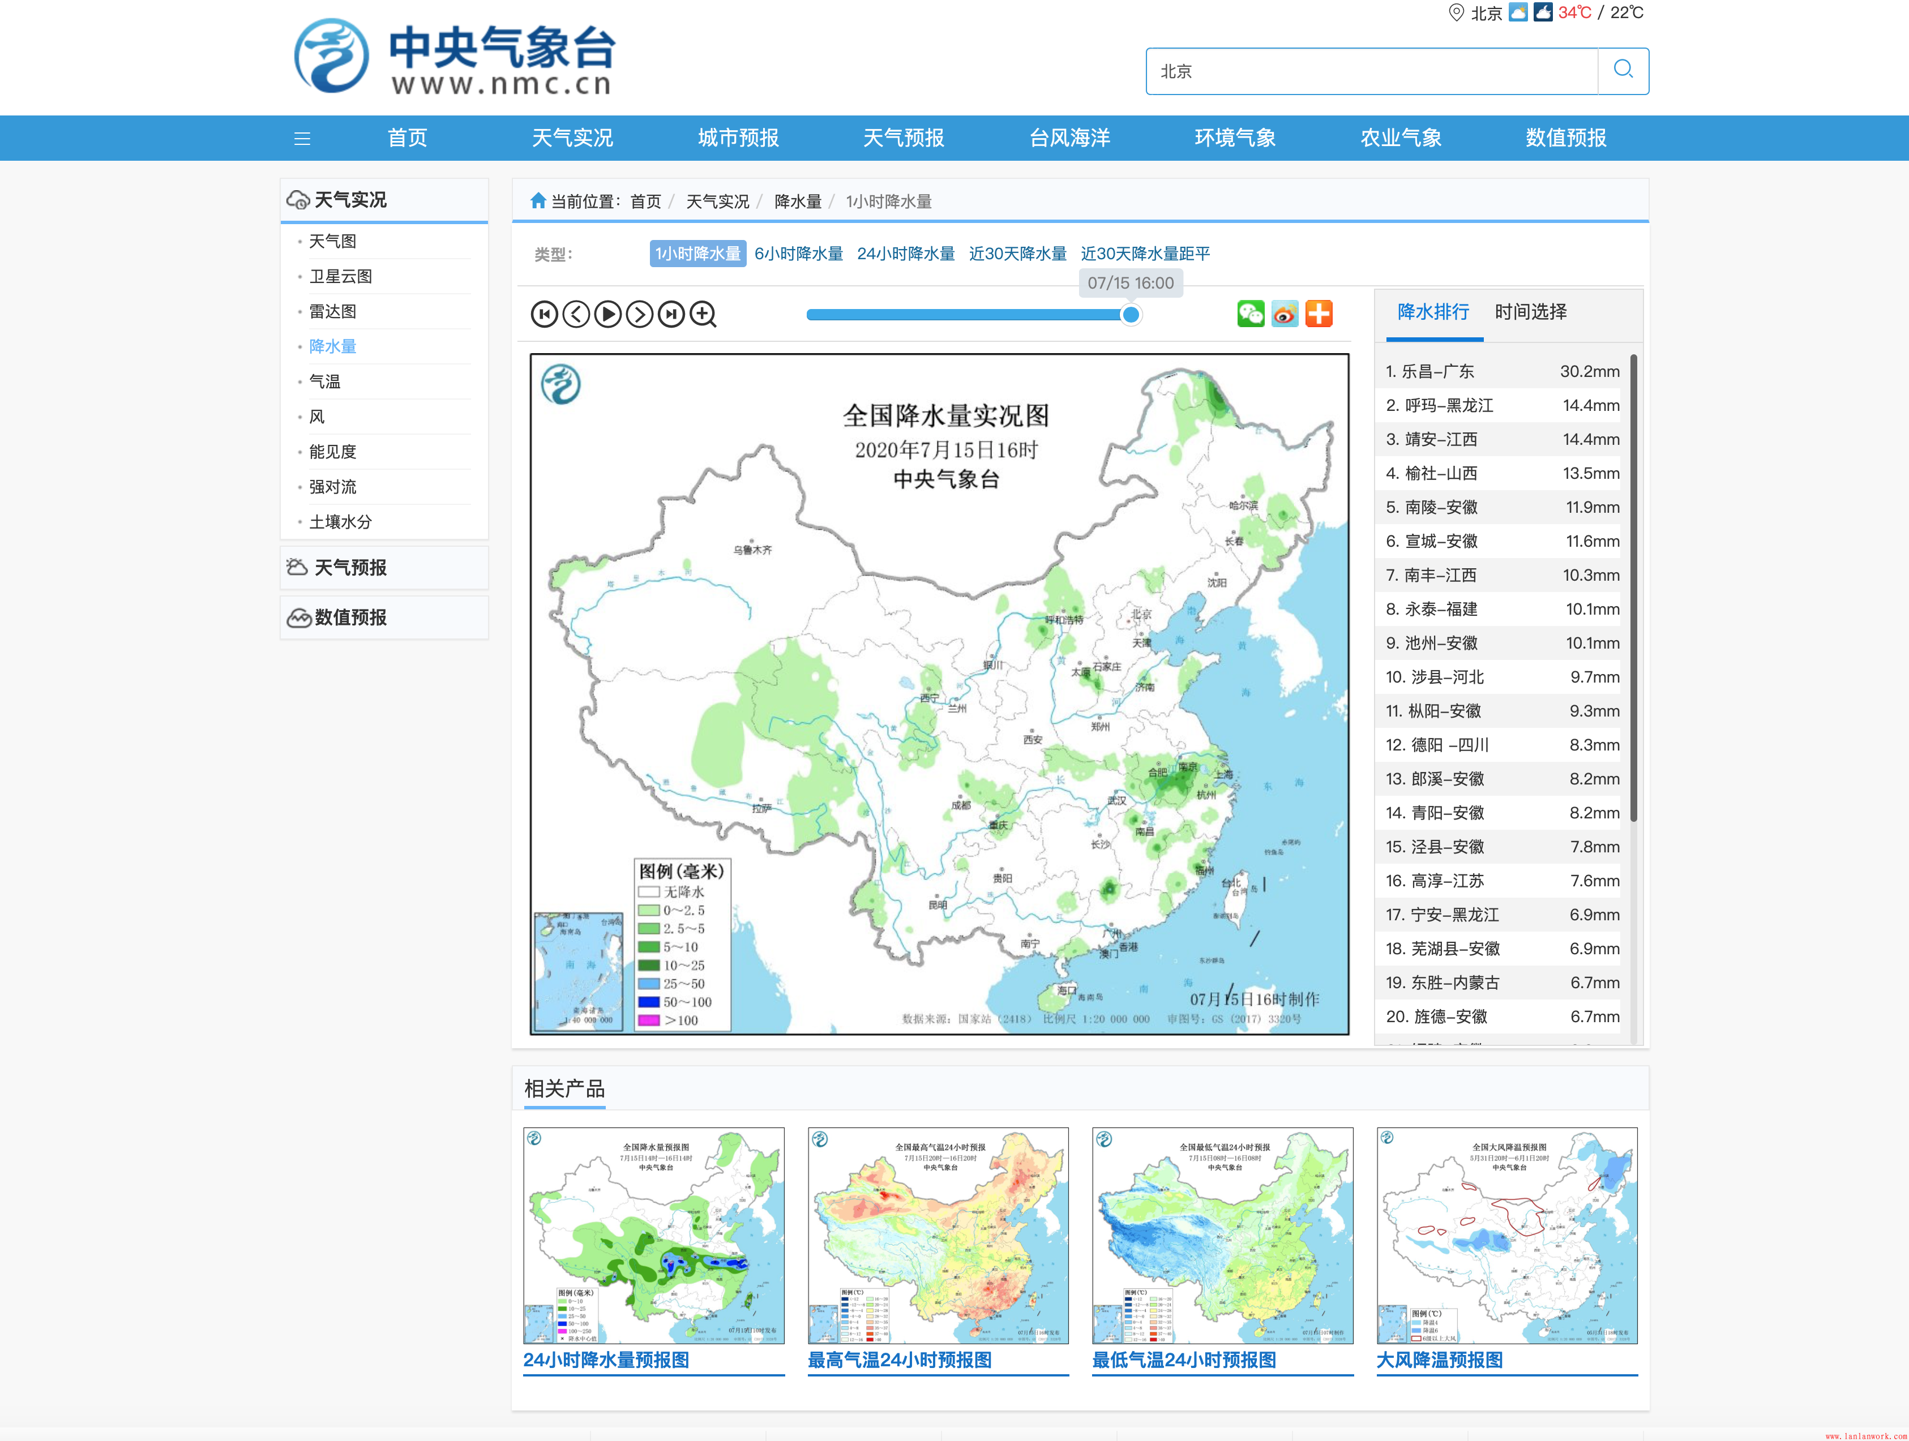Open 台风海洋 in the navigation bar
The image size is (1909, 1441).
click(x=1069, y=138)
